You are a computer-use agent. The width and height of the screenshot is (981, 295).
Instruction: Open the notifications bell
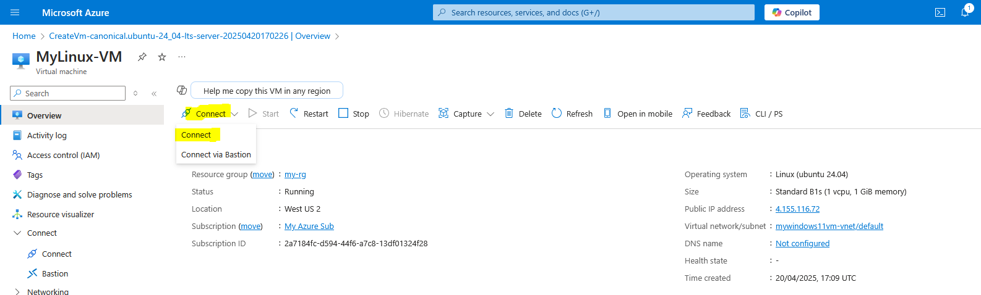point(965,12)
